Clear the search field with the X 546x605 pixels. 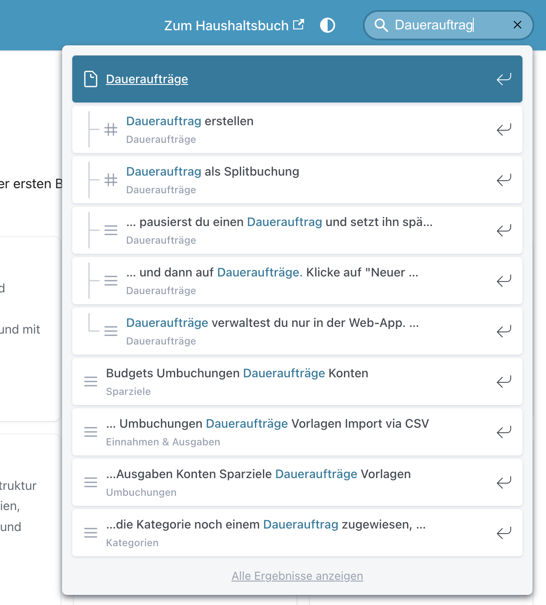[517, 25]
